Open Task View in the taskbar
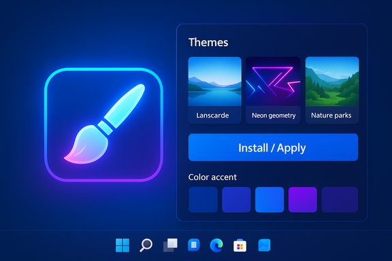The width and height of the screenshot is (392, 261). click(x=170, y=245)
